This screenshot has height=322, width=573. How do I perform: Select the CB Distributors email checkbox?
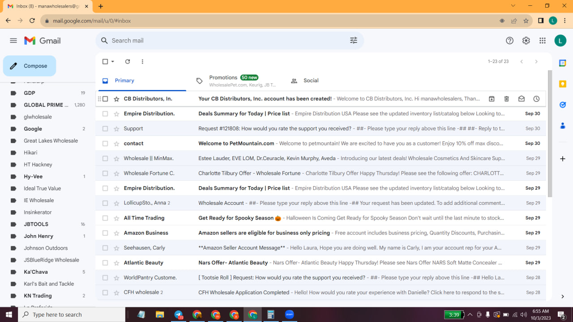pos(105,99)
